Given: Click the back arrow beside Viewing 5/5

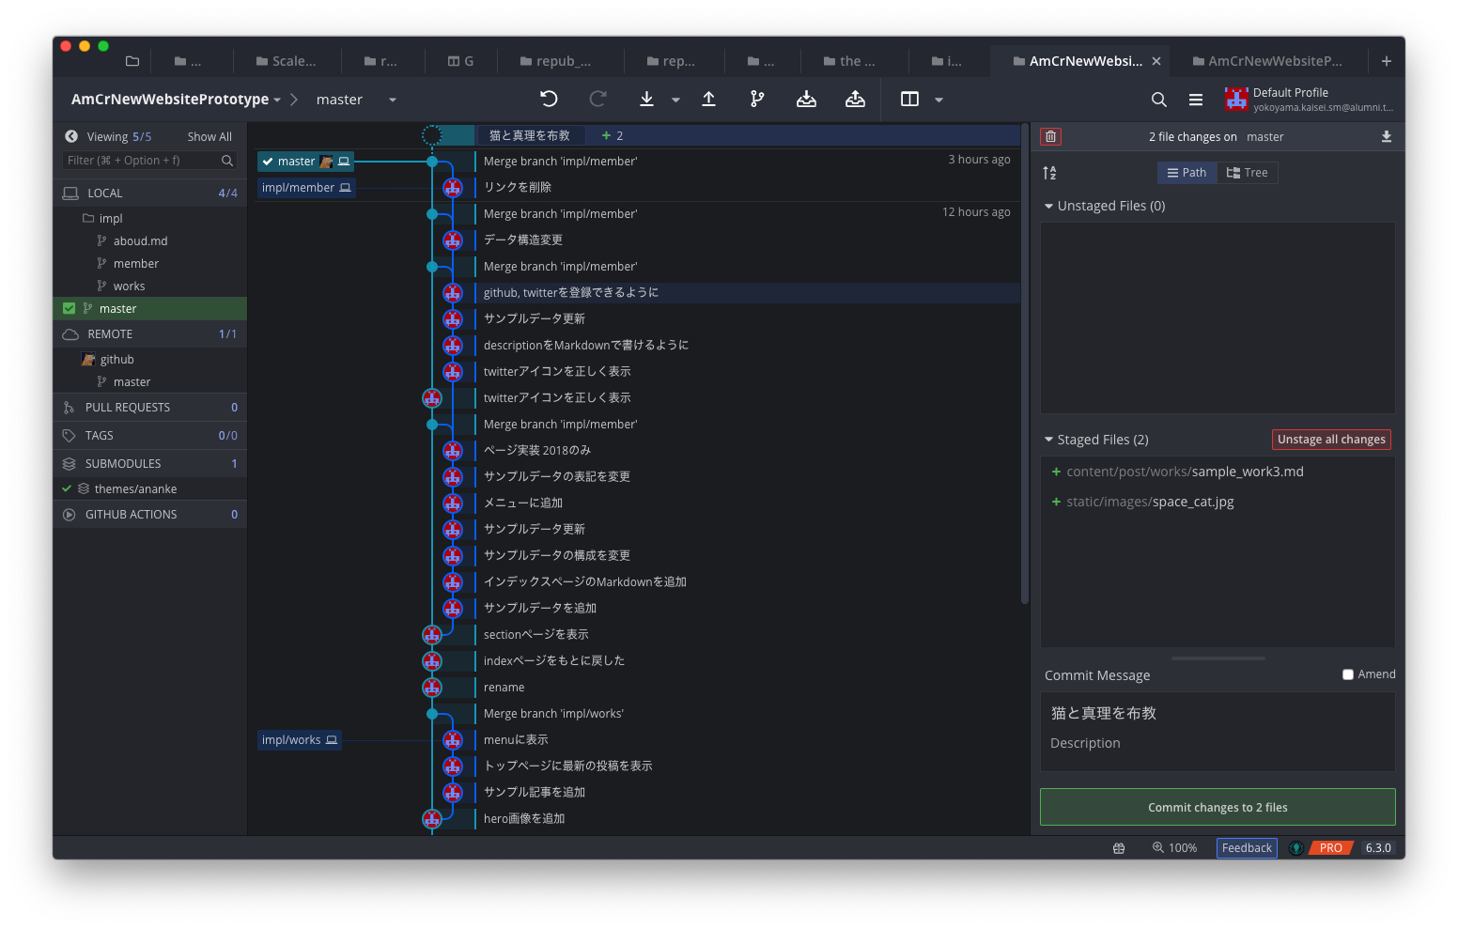Looking at the screenshot, I should pyautogui.click(x=71, y=136).
